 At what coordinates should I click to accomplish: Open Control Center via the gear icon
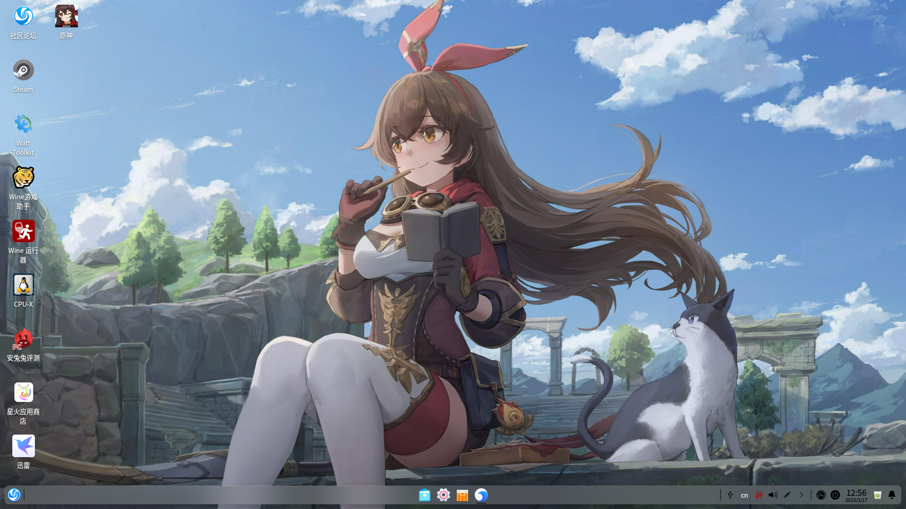point(444,495)
